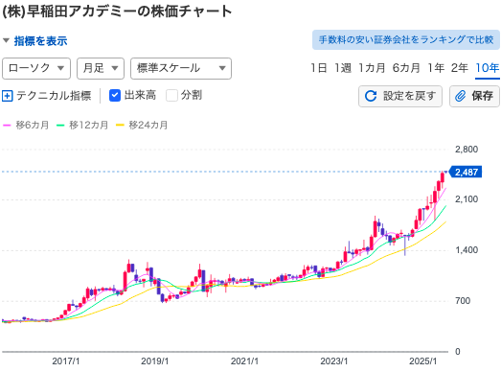Viewport: 501px width, 372px height.
Task: Open the 標準スケール scale dropdown
Action: (181, 68)
